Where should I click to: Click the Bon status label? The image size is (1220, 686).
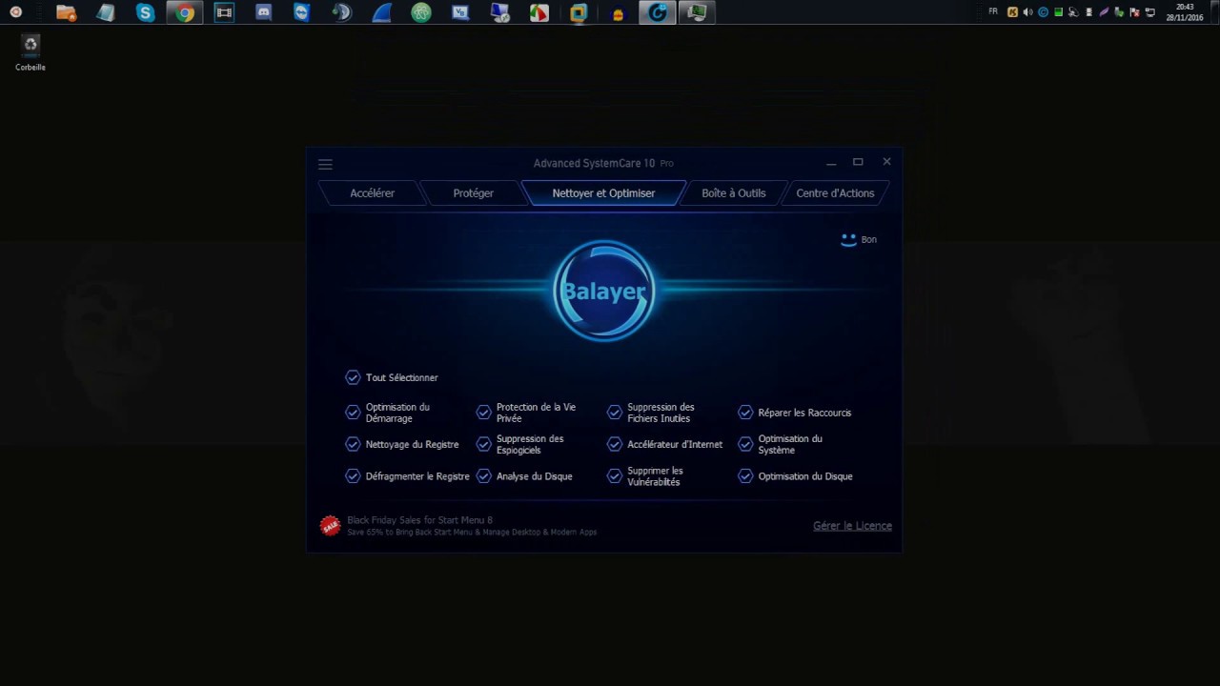coord(868,239)
